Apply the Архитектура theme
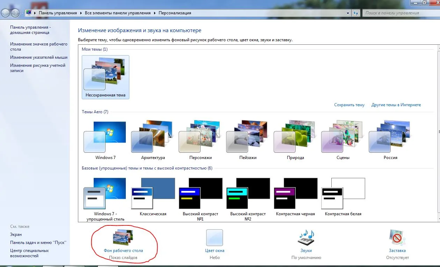Image resolution: width=440 pixels, height=267 pixels. coord(153,140)
